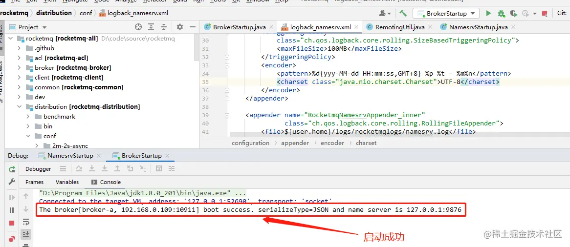The height and width of the screenshot is (247, 570).
Task: Resume program in Debug panel
Action: 12,197
